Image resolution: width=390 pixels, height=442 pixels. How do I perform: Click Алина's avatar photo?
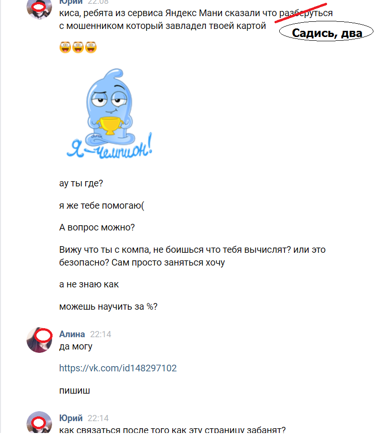[x=39, y=340]
